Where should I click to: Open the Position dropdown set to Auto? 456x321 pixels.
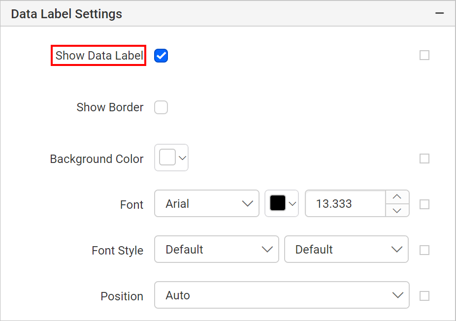click(282, 295)
